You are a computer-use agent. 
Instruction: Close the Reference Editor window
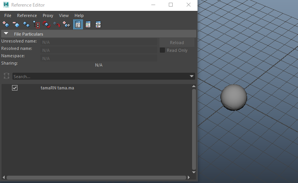tap(189, 5)
